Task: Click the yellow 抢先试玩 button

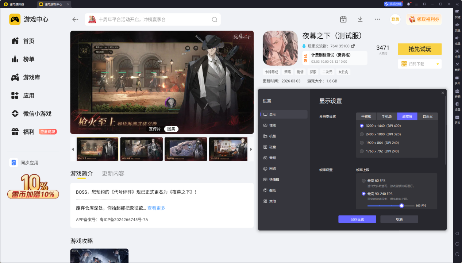Action: [x=420, y=49]
